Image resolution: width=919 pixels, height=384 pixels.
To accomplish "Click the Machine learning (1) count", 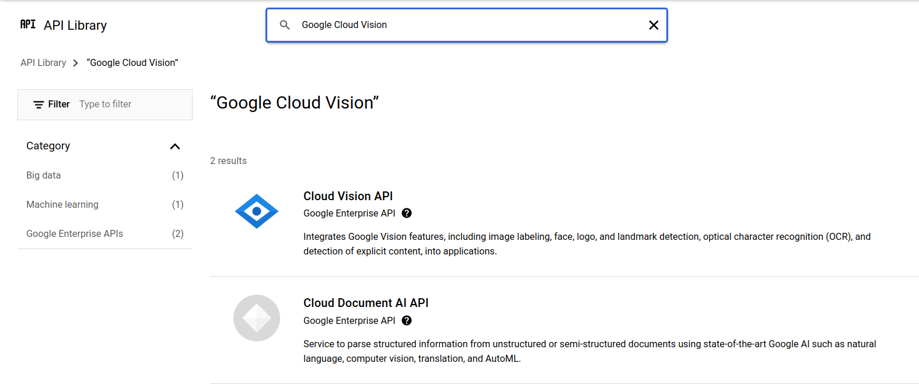I will pyautogui.click(x=178, y=204).
